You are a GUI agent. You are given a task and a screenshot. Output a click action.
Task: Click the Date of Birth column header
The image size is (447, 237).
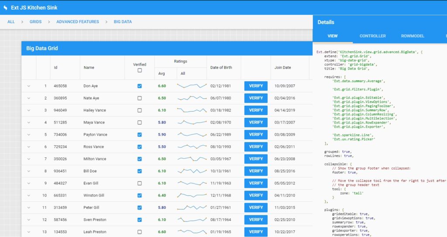221,68
